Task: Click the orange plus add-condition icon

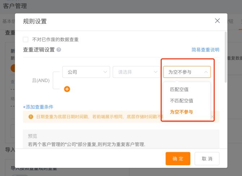Action: click(x=67, y=89)
